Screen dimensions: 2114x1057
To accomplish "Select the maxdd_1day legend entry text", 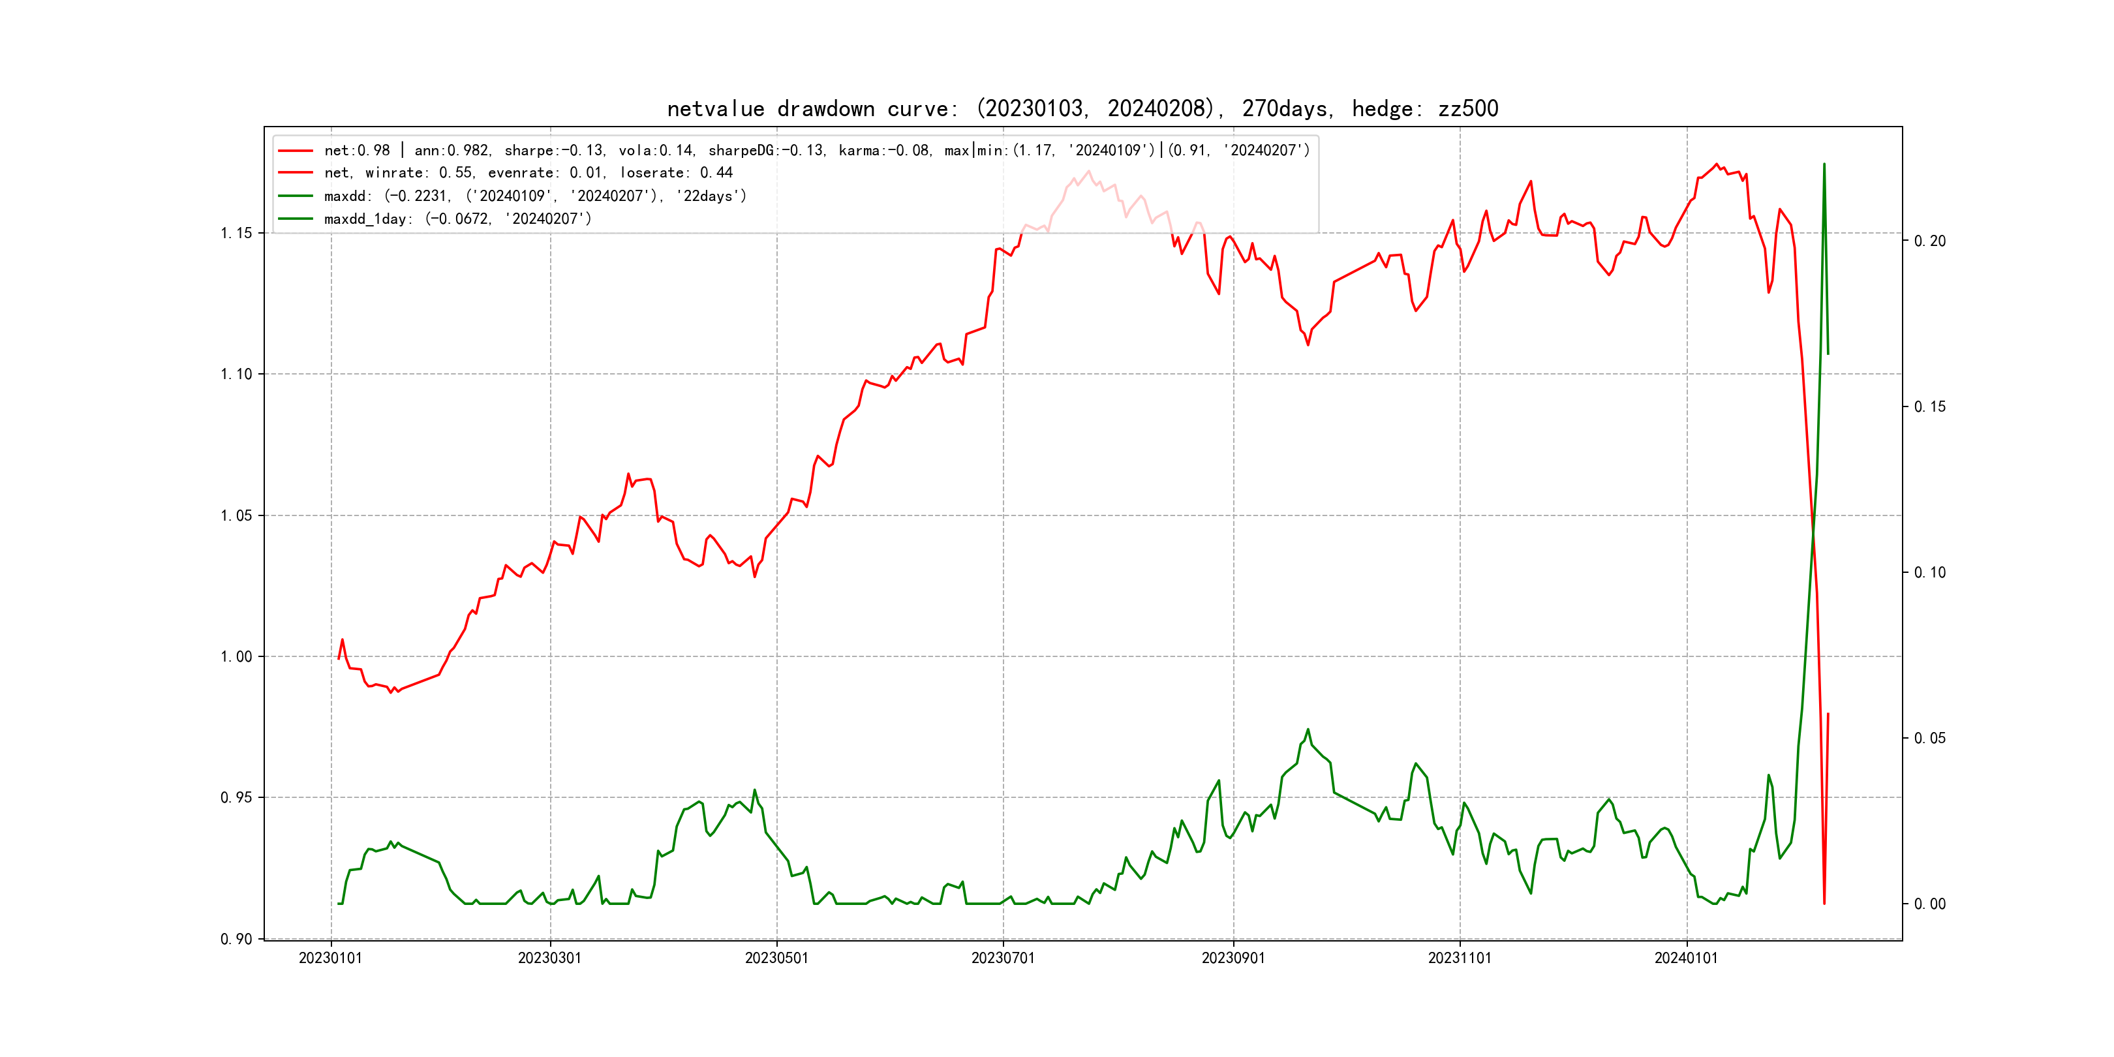I will coord(457,219).
